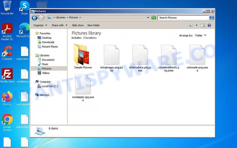Expand the Share with dropdown
Image resolution: width=237 pixels, height=148 pixels.
[x=59, y=25]
